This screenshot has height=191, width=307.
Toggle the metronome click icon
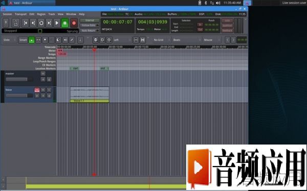click(16, 23)
